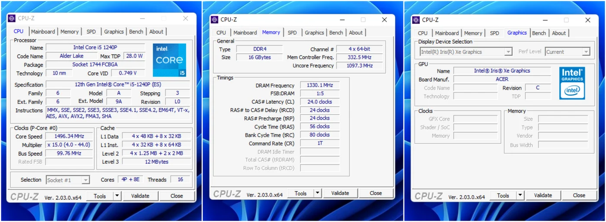606x222 pixels.
Task: Switch to Memory tab in CPU window
Action: point(69,32)
